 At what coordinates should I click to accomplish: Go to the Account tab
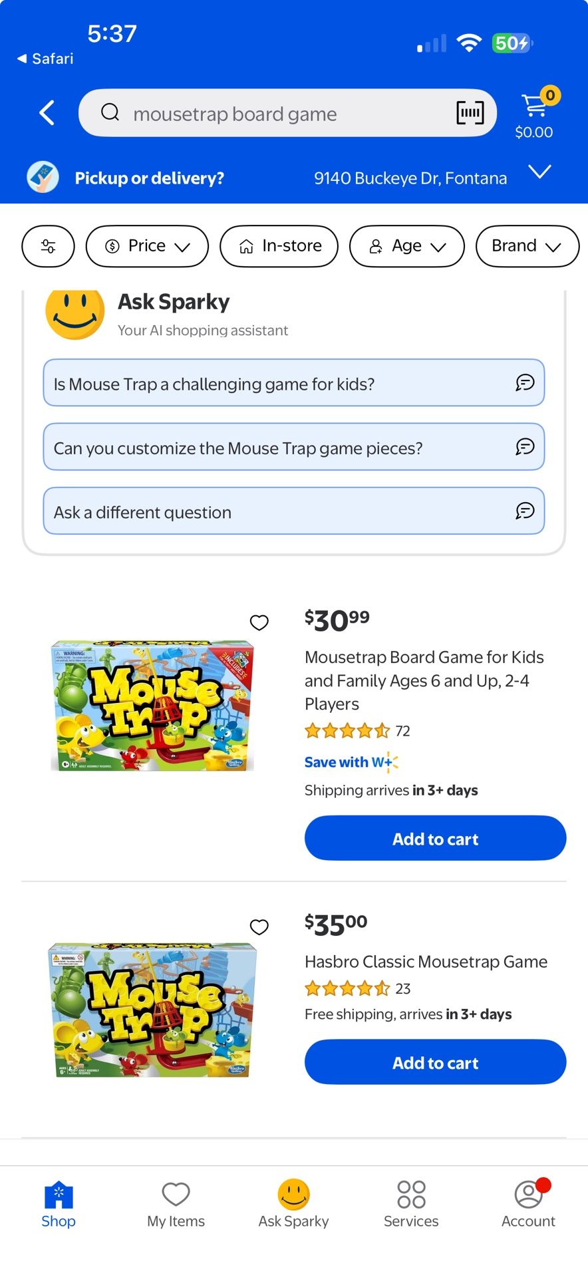coord(528,1204)
